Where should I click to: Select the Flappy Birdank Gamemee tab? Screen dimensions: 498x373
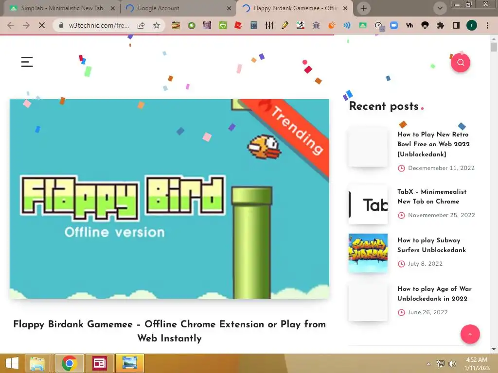pyautogui.click(x=295, y=8)
